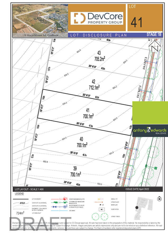168x238 pixels.
Task: Open the estate locator map thumbnail
Action: (144, 208)
